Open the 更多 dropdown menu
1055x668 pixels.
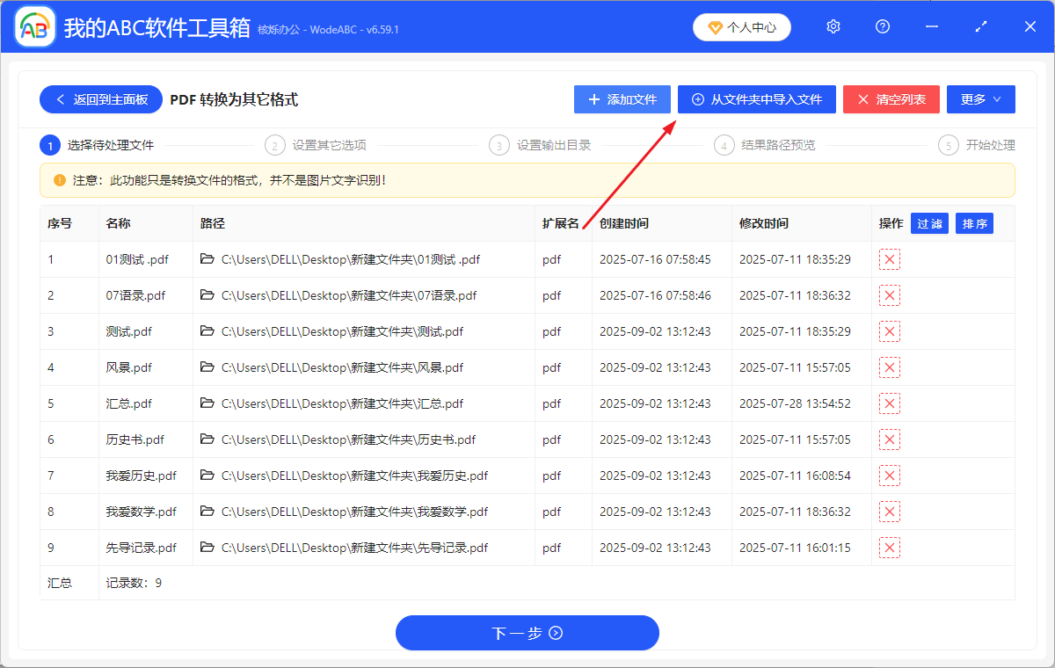[980, 99]
